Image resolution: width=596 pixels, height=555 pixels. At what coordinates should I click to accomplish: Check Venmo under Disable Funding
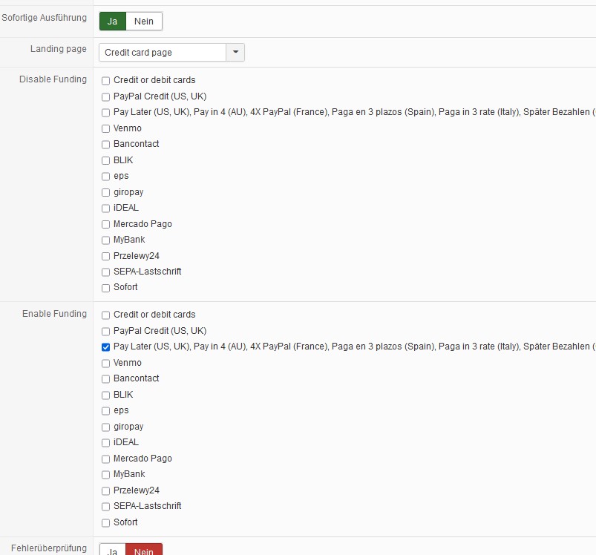point(105,129)
